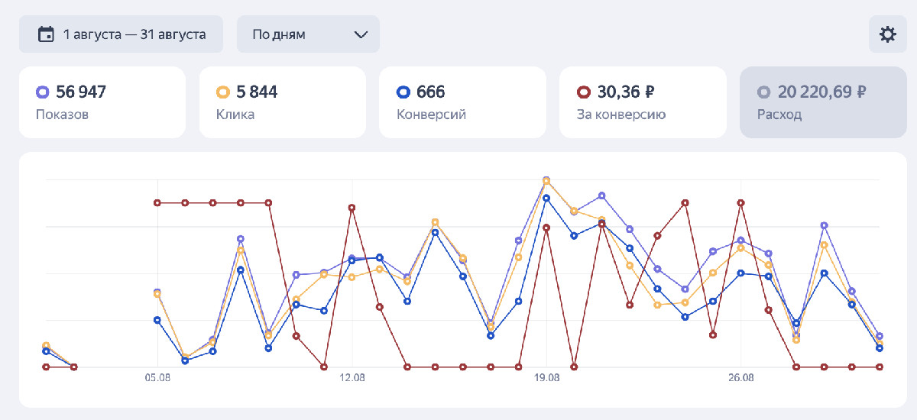This screenshot has height=420, width=917.
Task: Click the 19.08 peak point on purple line
Action: tap(546, 180)
